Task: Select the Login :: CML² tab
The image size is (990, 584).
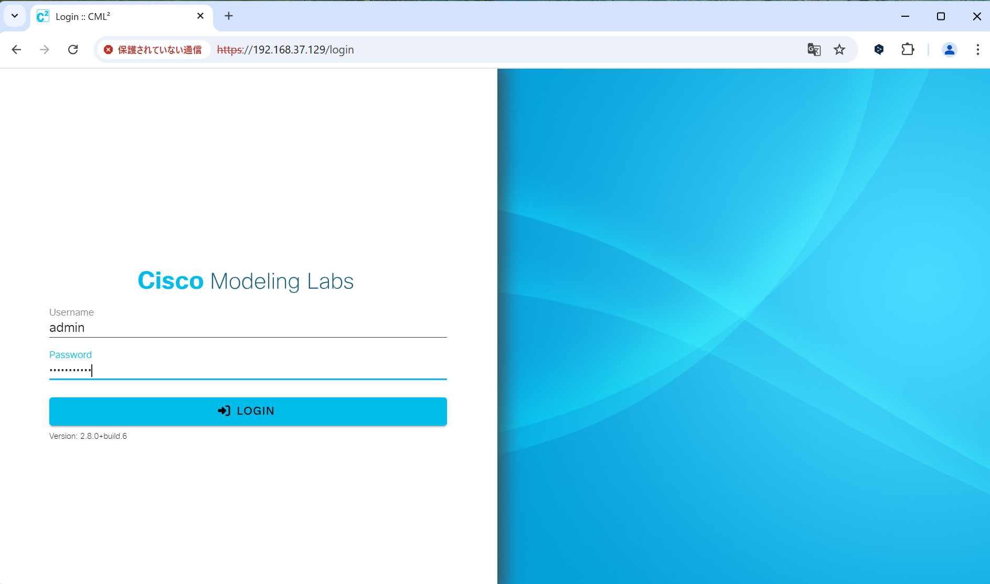Action: pyautogui.click(x=122, y=17)
